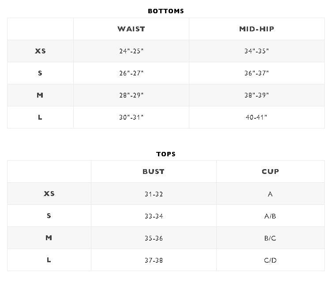
Task: Click cup size C/D cell
Action: 270,260
